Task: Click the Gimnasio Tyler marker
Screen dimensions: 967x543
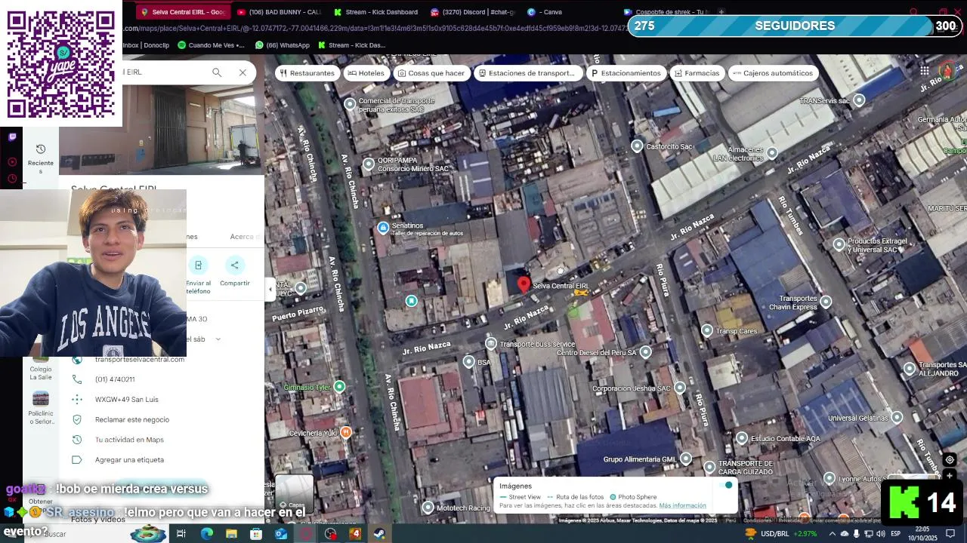Action: (339, 387)
